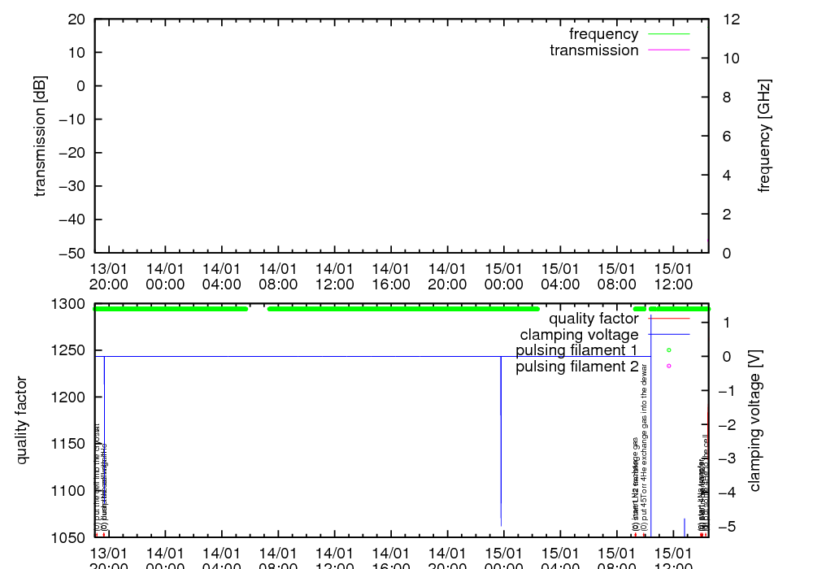Viewport: 813px width, 569px height.
Task: Select the "clamping voltage" legend text
Action: click(579, 334)
